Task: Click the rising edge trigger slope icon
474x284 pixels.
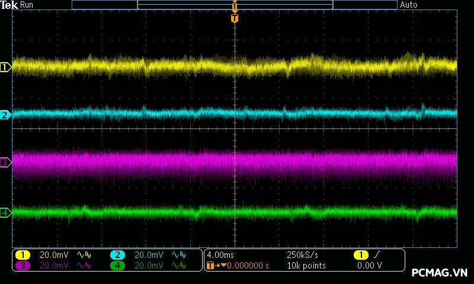Action: pyautogui.click(x=377, y=255)
